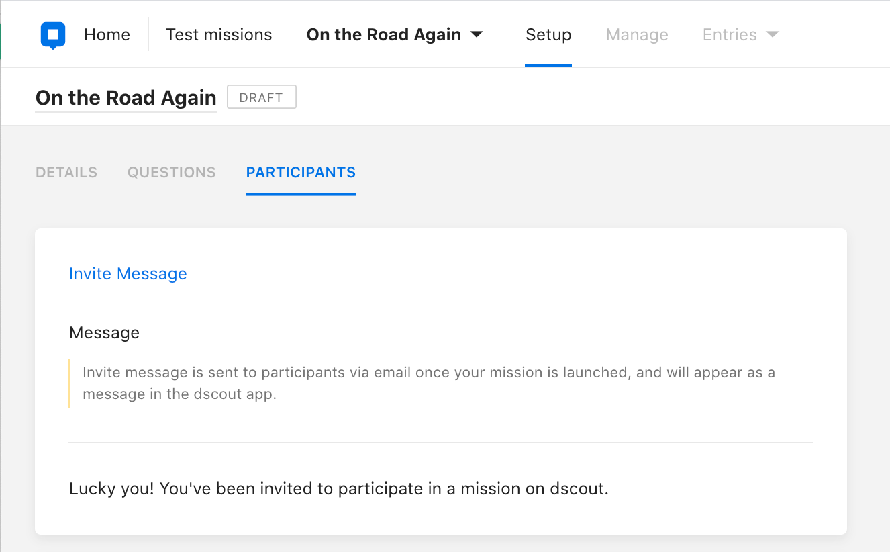Image resolution: width=890 pixels, height=552 pixels.
Task: Switch to the Manage tab
Action: 637,35
